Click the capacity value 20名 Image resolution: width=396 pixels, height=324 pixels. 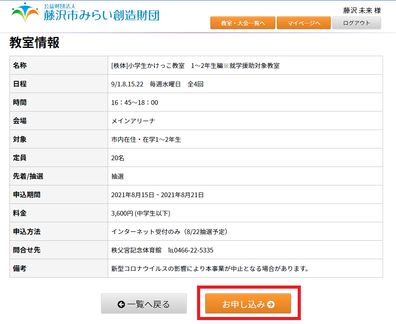pos(118,158)
